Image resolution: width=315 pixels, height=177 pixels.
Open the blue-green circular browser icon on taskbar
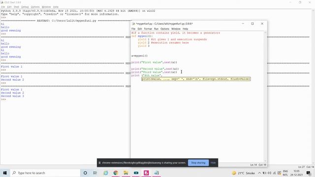[x=106, y=173]
